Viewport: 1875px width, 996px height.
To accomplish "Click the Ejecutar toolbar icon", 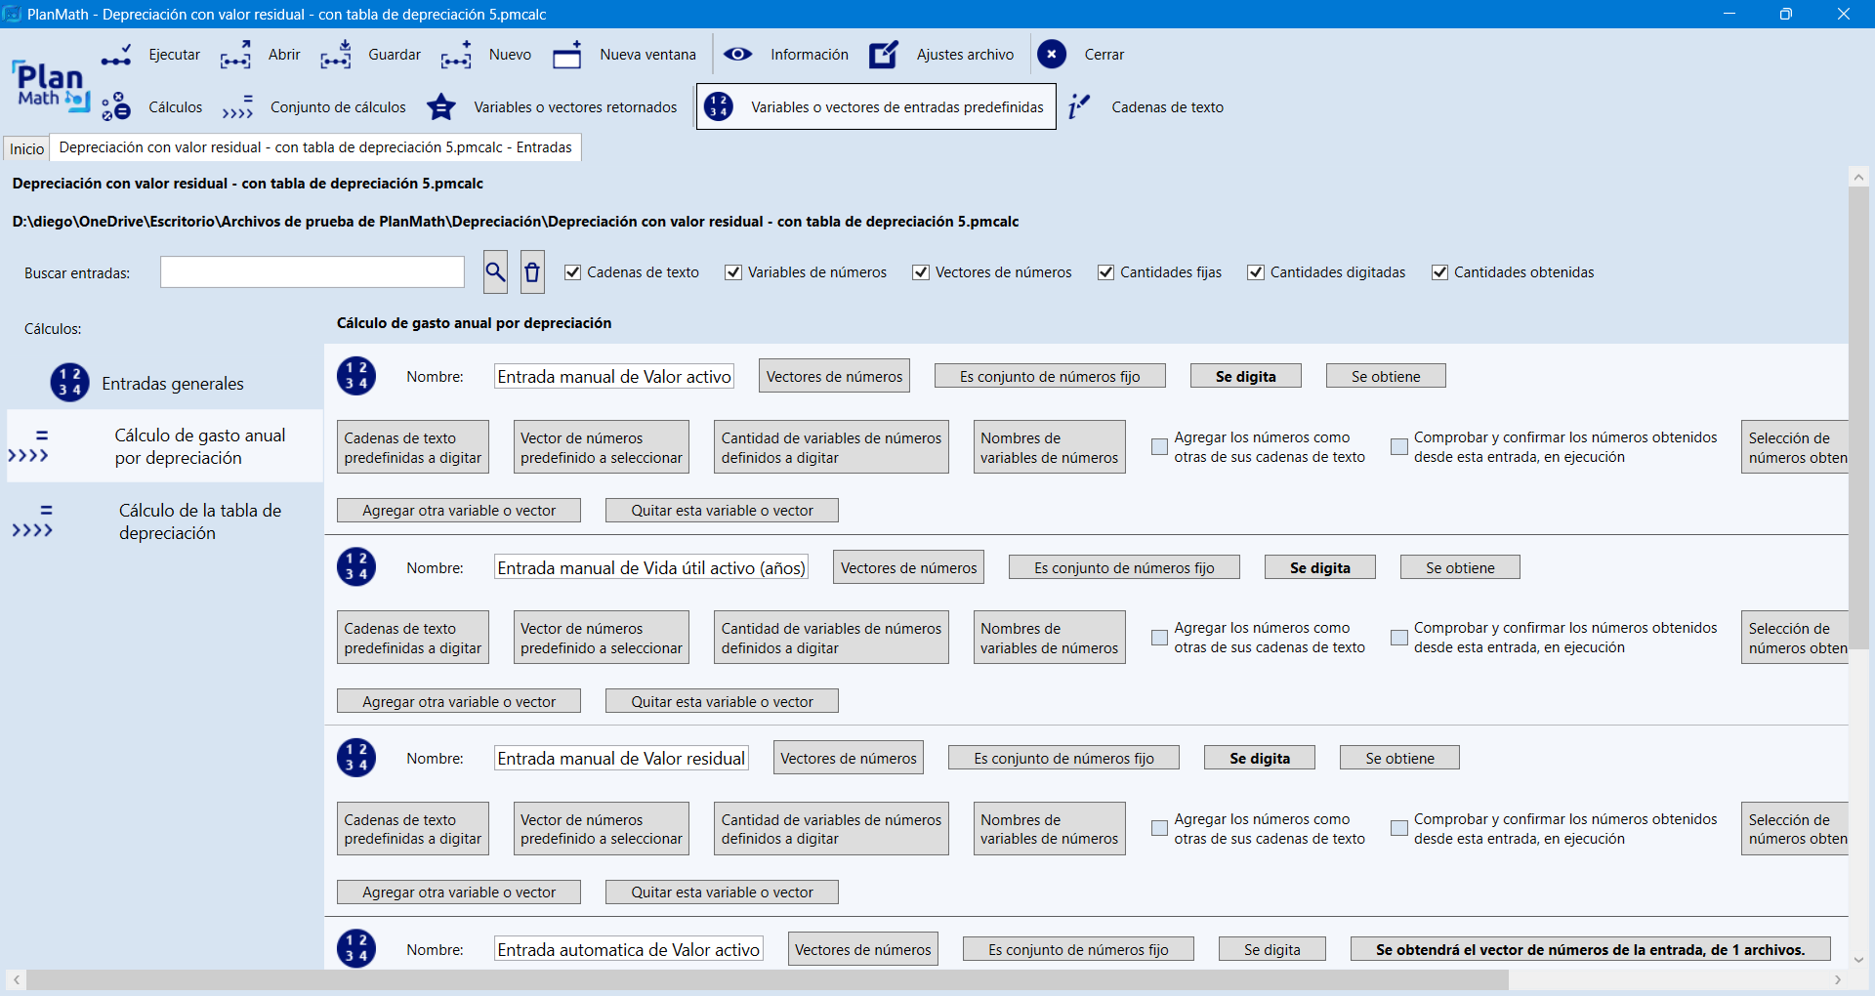I will pyautogui.click(x=116, y=55).
